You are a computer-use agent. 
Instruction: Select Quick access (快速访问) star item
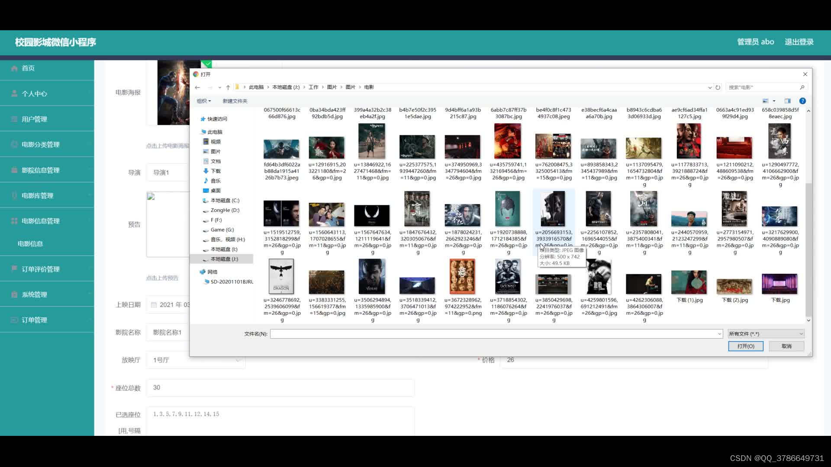coord(214,119)
